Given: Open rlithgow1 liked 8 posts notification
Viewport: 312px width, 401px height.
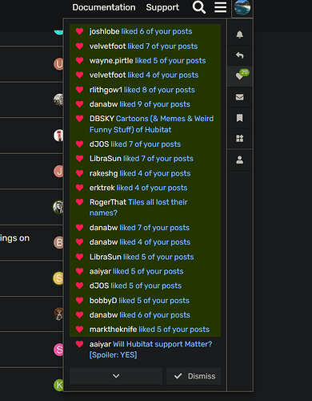Looking at the screenshot, I should tap(145, 90).
